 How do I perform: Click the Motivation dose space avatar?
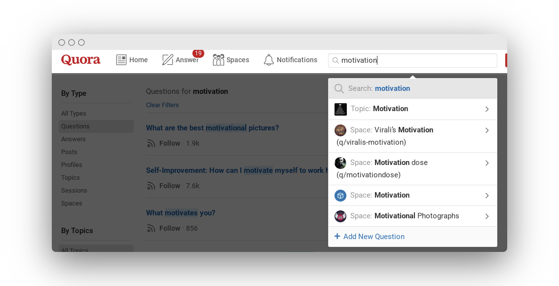(340, 163)
